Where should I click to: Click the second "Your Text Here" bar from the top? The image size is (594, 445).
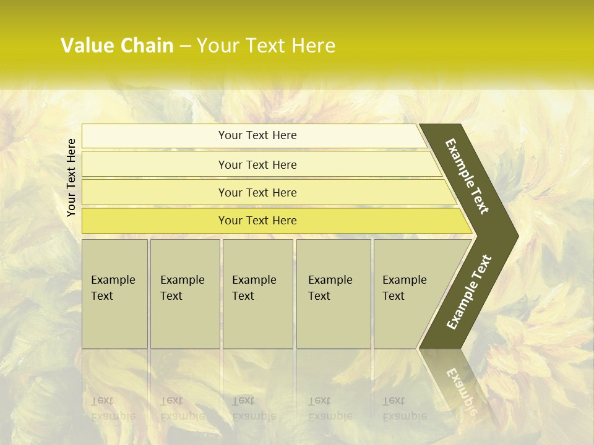(257, 164)
